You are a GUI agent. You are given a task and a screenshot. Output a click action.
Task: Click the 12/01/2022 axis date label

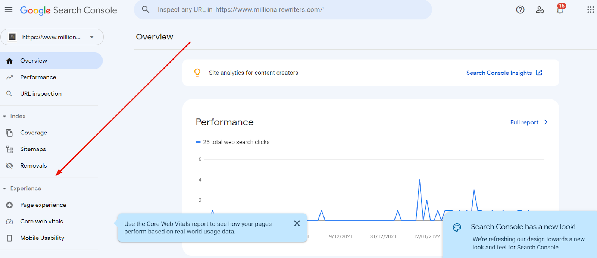[x=426, y=236]
